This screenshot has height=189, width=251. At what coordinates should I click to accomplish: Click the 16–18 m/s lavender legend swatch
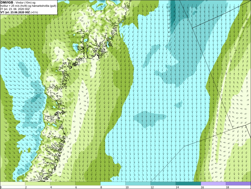click(x=213, y=183)
